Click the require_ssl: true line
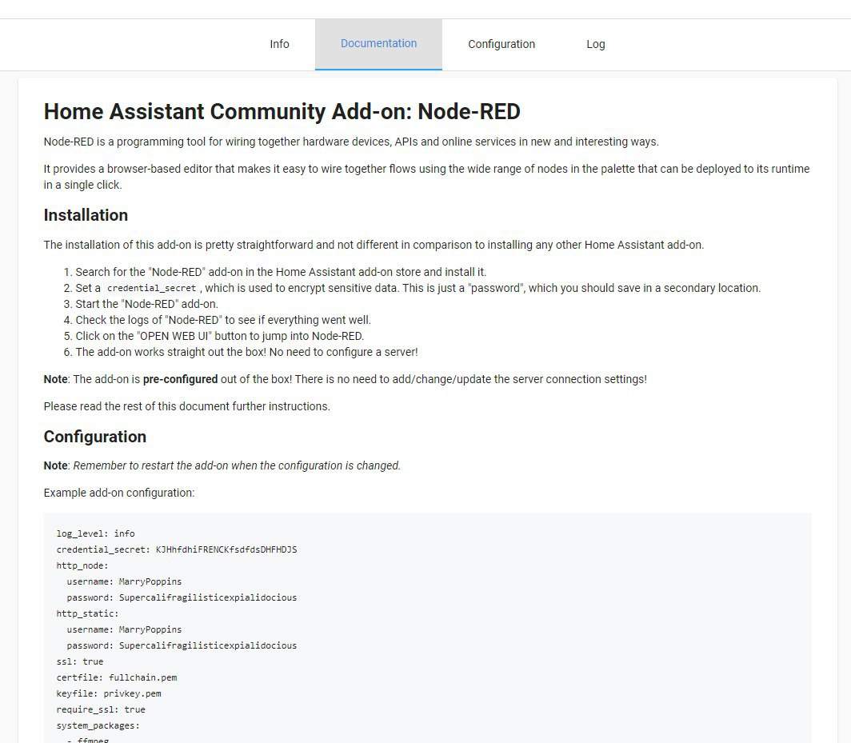The height and width of the screenshot is (743, 851). (x=101, y=709)
